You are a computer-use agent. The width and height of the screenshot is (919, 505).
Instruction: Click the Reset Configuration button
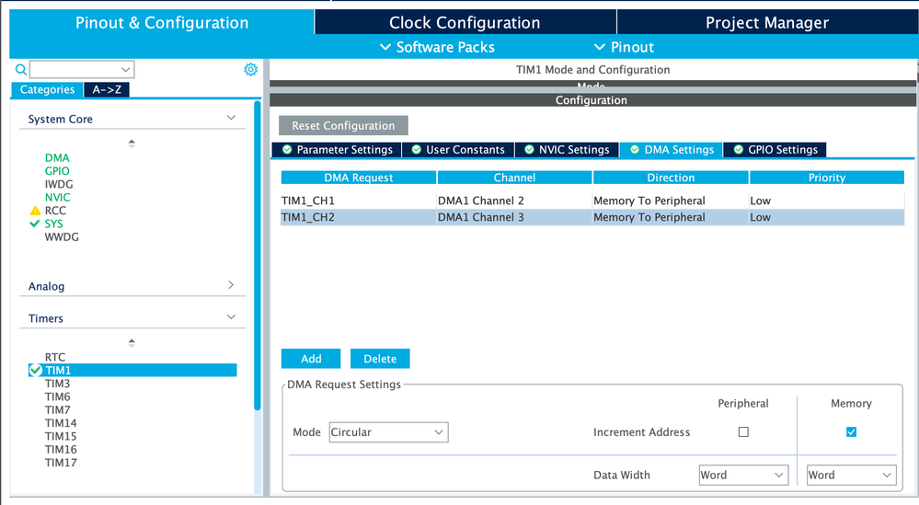343,125
